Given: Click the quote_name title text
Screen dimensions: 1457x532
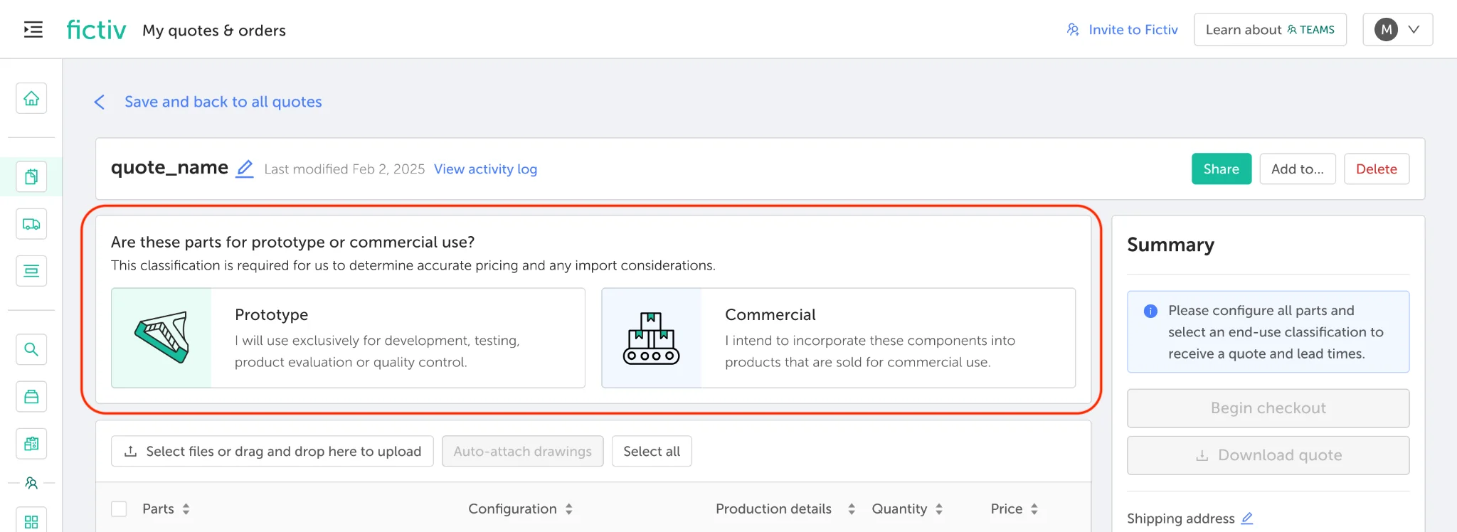Looking at the screenshot, I should point(169,168).
